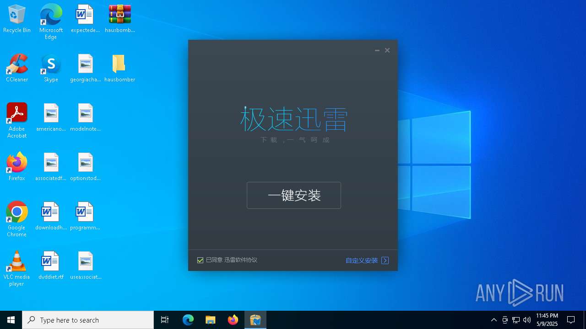586x329 pixels.
Task: Select the georgiacha... image file
Action: click(x=85, y=69)
